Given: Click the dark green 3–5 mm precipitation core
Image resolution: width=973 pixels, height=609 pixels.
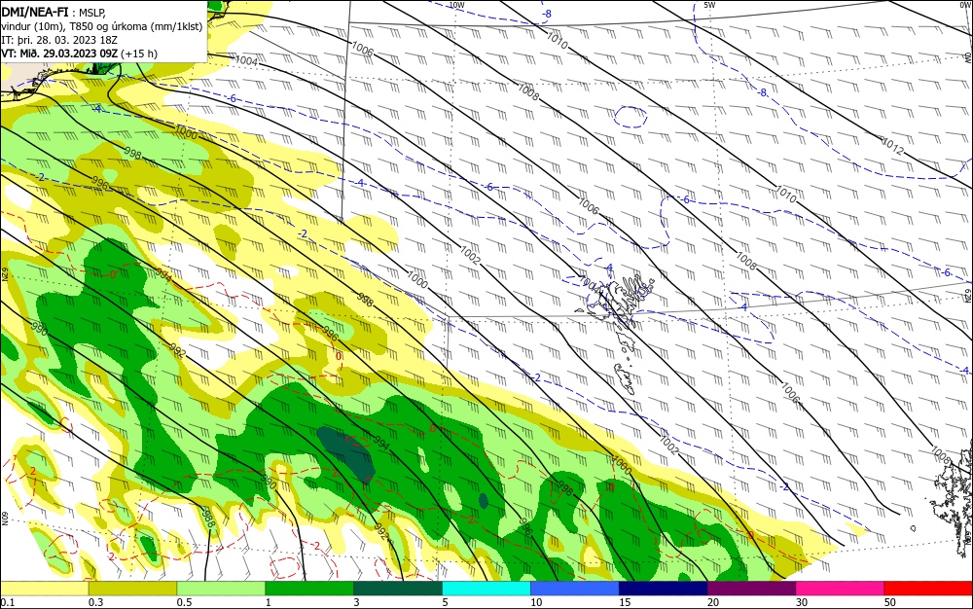Looking at the screenshot, I should (x=346, y=454).
